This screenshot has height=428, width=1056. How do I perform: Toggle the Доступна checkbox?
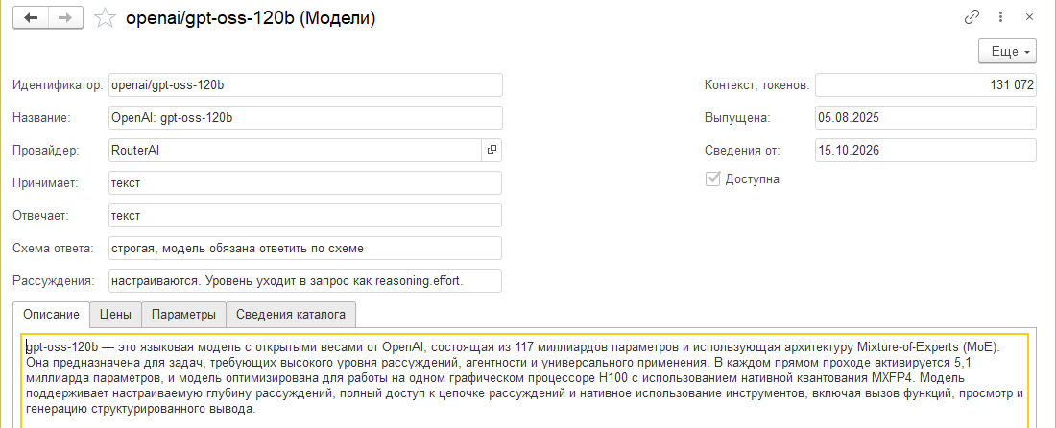tap(712, 179)
